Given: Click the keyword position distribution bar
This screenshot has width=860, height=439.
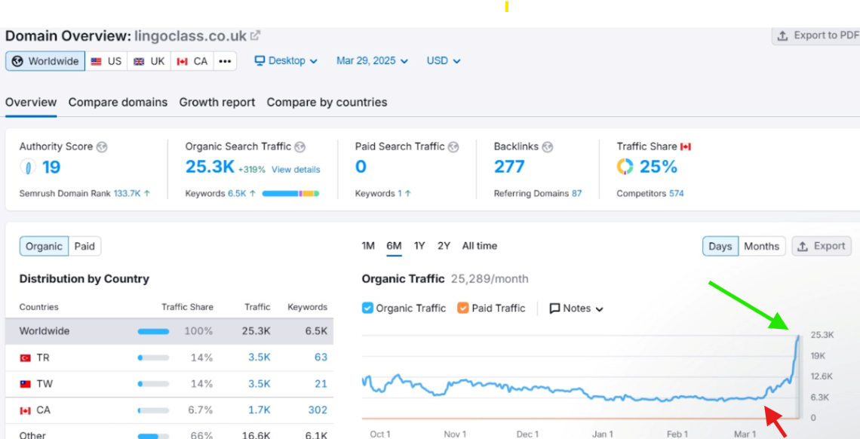Looking at the screenshot, I should coord(290,193).
